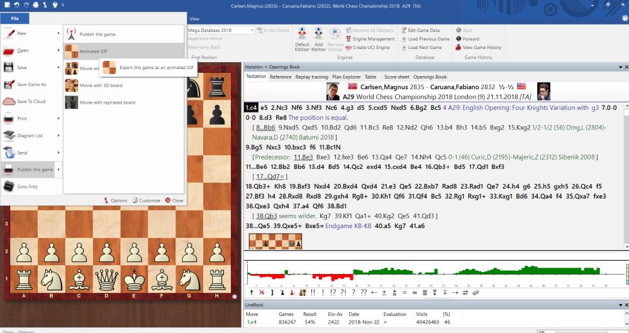Click the Default Kibitzer engine icon

(x=302, y=35)
